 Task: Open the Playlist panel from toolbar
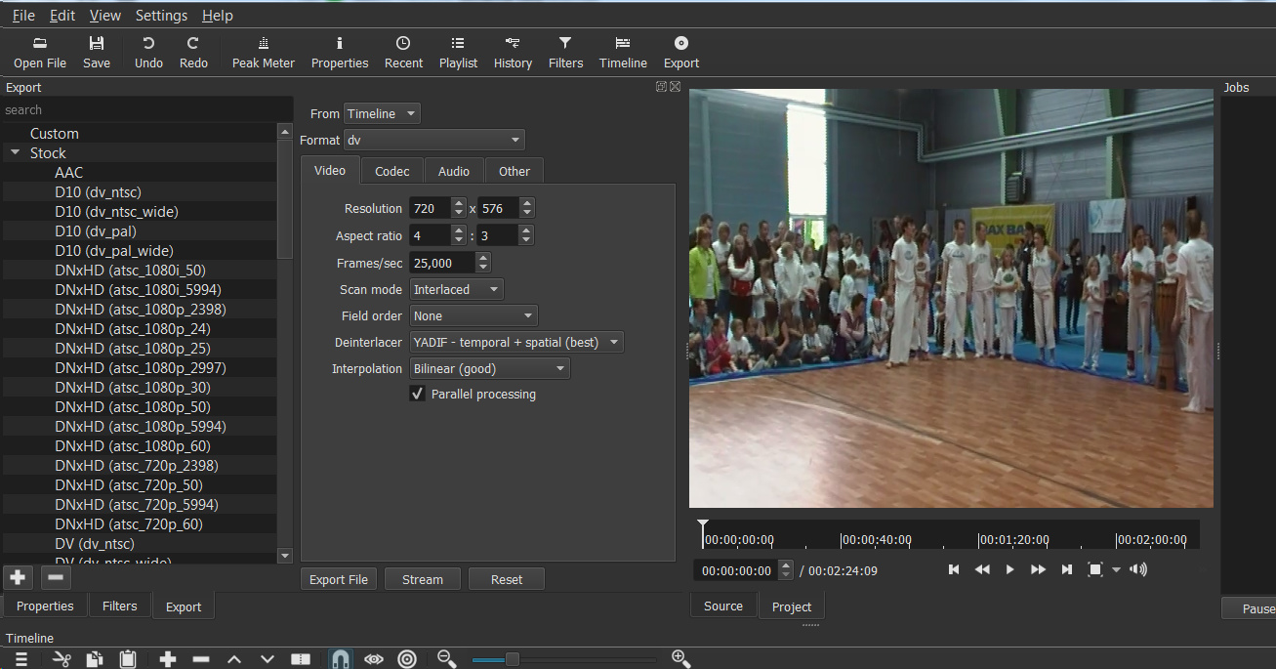pyautogui.click(x=458, y=53)
